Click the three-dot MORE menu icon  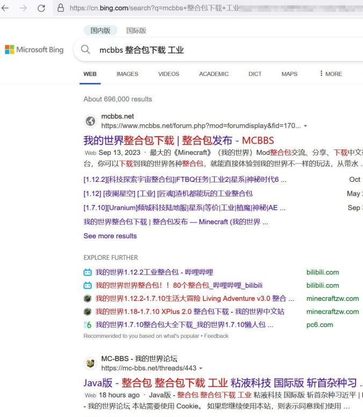pos(321,73)
